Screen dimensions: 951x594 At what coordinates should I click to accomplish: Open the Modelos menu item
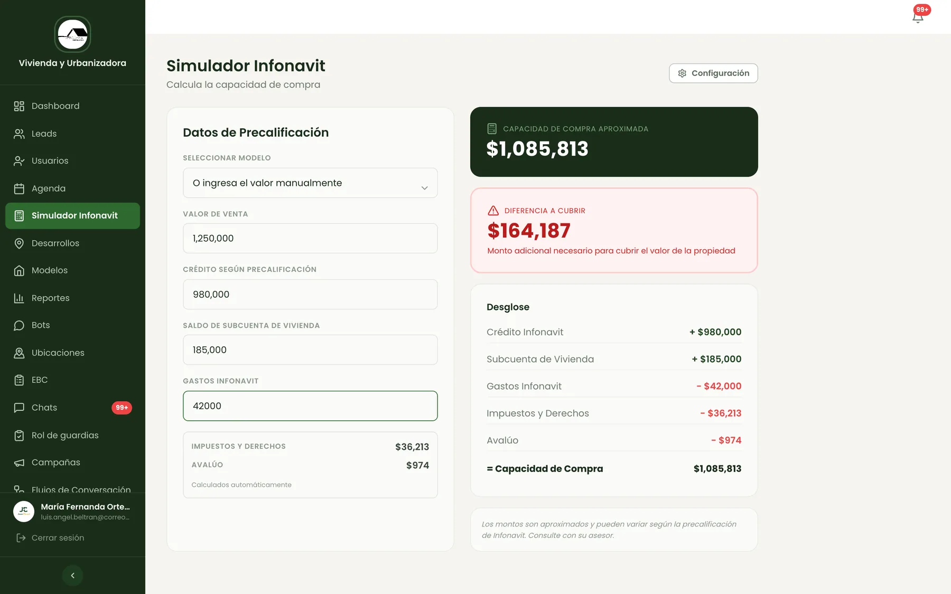pyautogui.click(x=73, y=270)
